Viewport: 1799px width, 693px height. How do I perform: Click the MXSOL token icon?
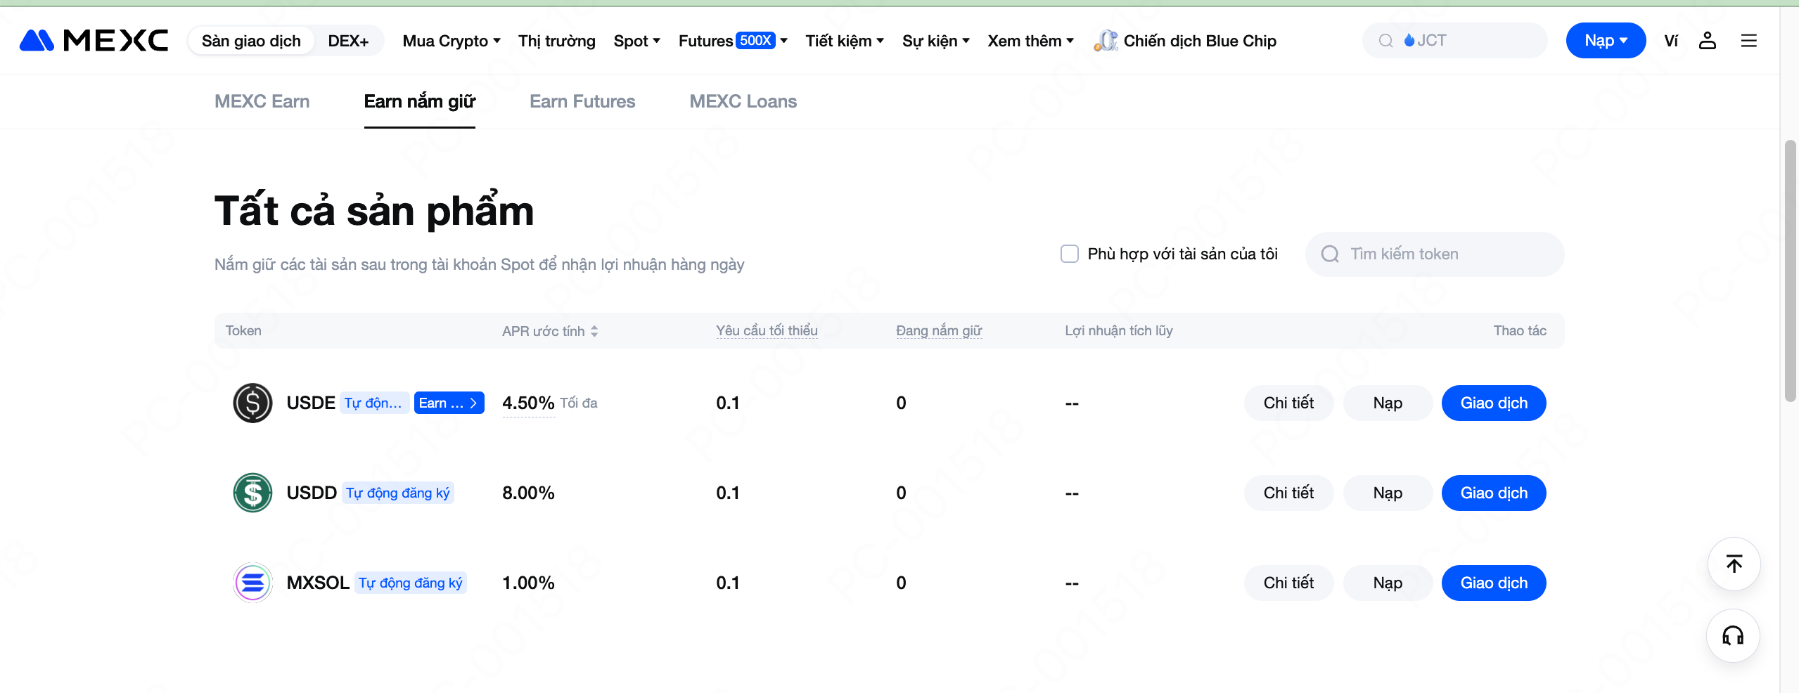[252, 583]
